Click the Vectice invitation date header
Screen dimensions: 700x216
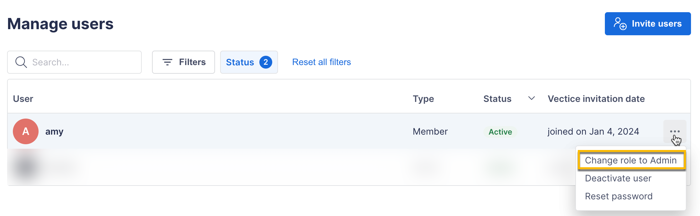click(x=596, y=99)
